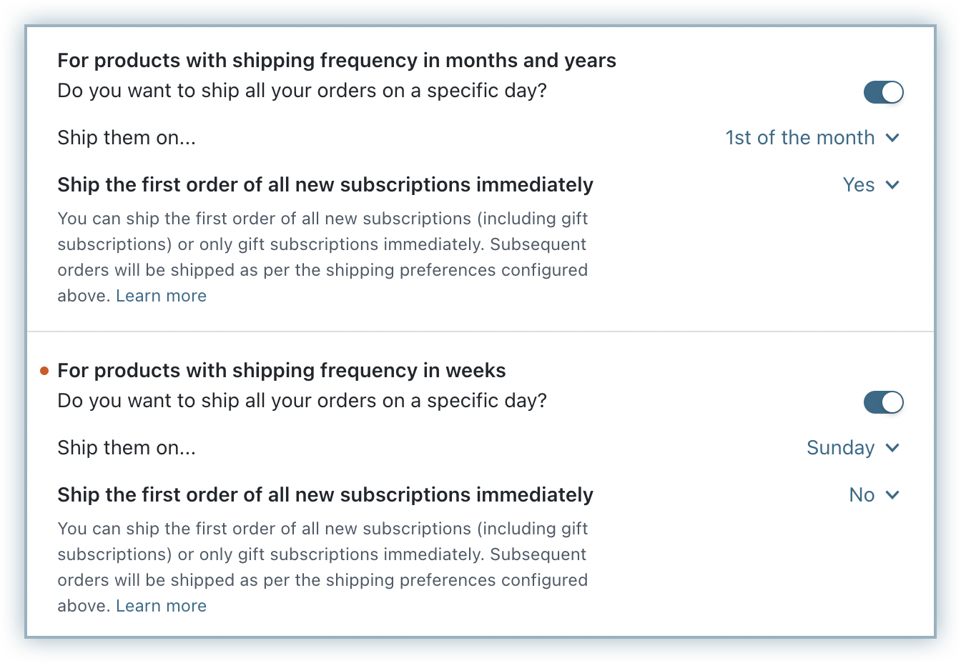Screen dimensions: 961x663
Task: Open the "Sunday" ship day dropdown
Action: 841,448
